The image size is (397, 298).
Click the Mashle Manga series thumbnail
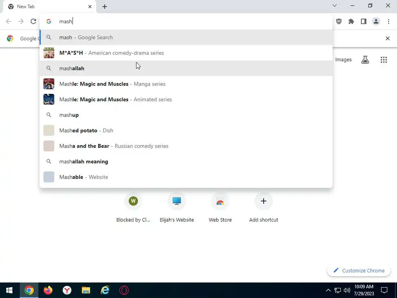tap(49, 84)
